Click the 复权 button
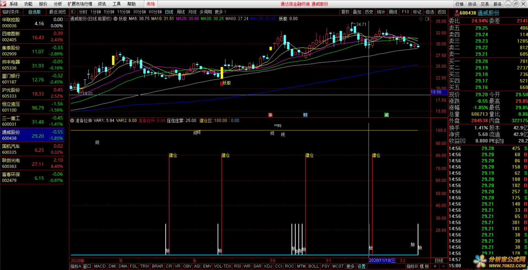 [345, 12]
